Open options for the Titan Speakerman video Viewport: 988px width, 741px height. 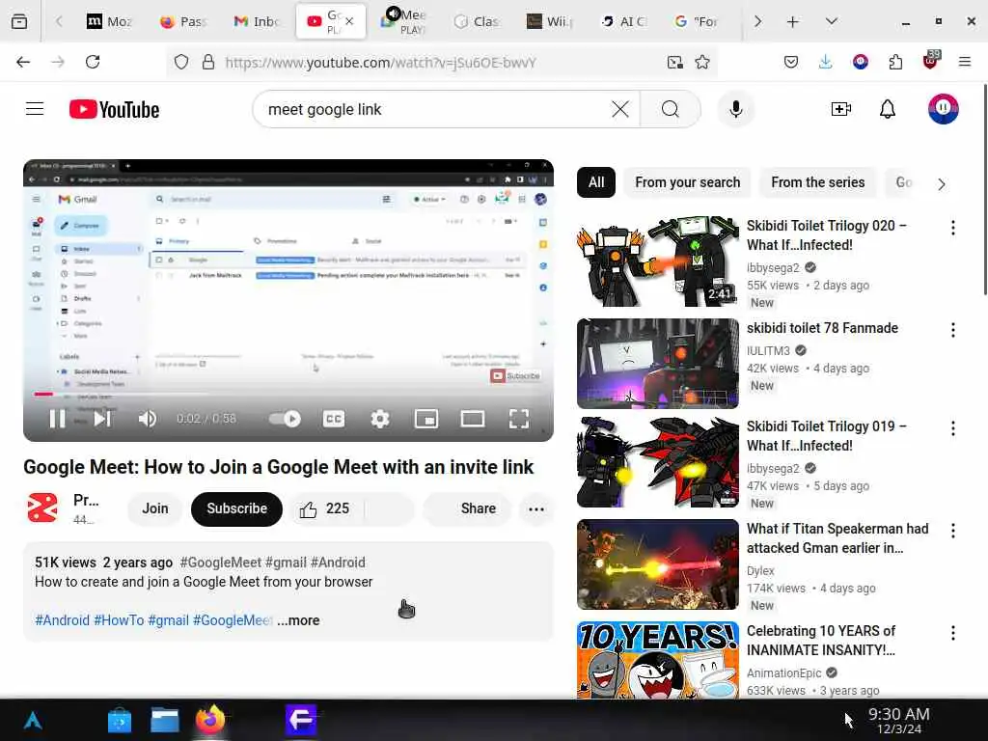pyautogui.click(x=952, y=531)
